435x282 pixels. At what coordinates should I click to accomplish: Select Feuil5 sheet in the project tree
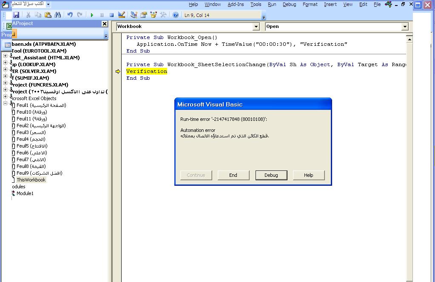32,146
